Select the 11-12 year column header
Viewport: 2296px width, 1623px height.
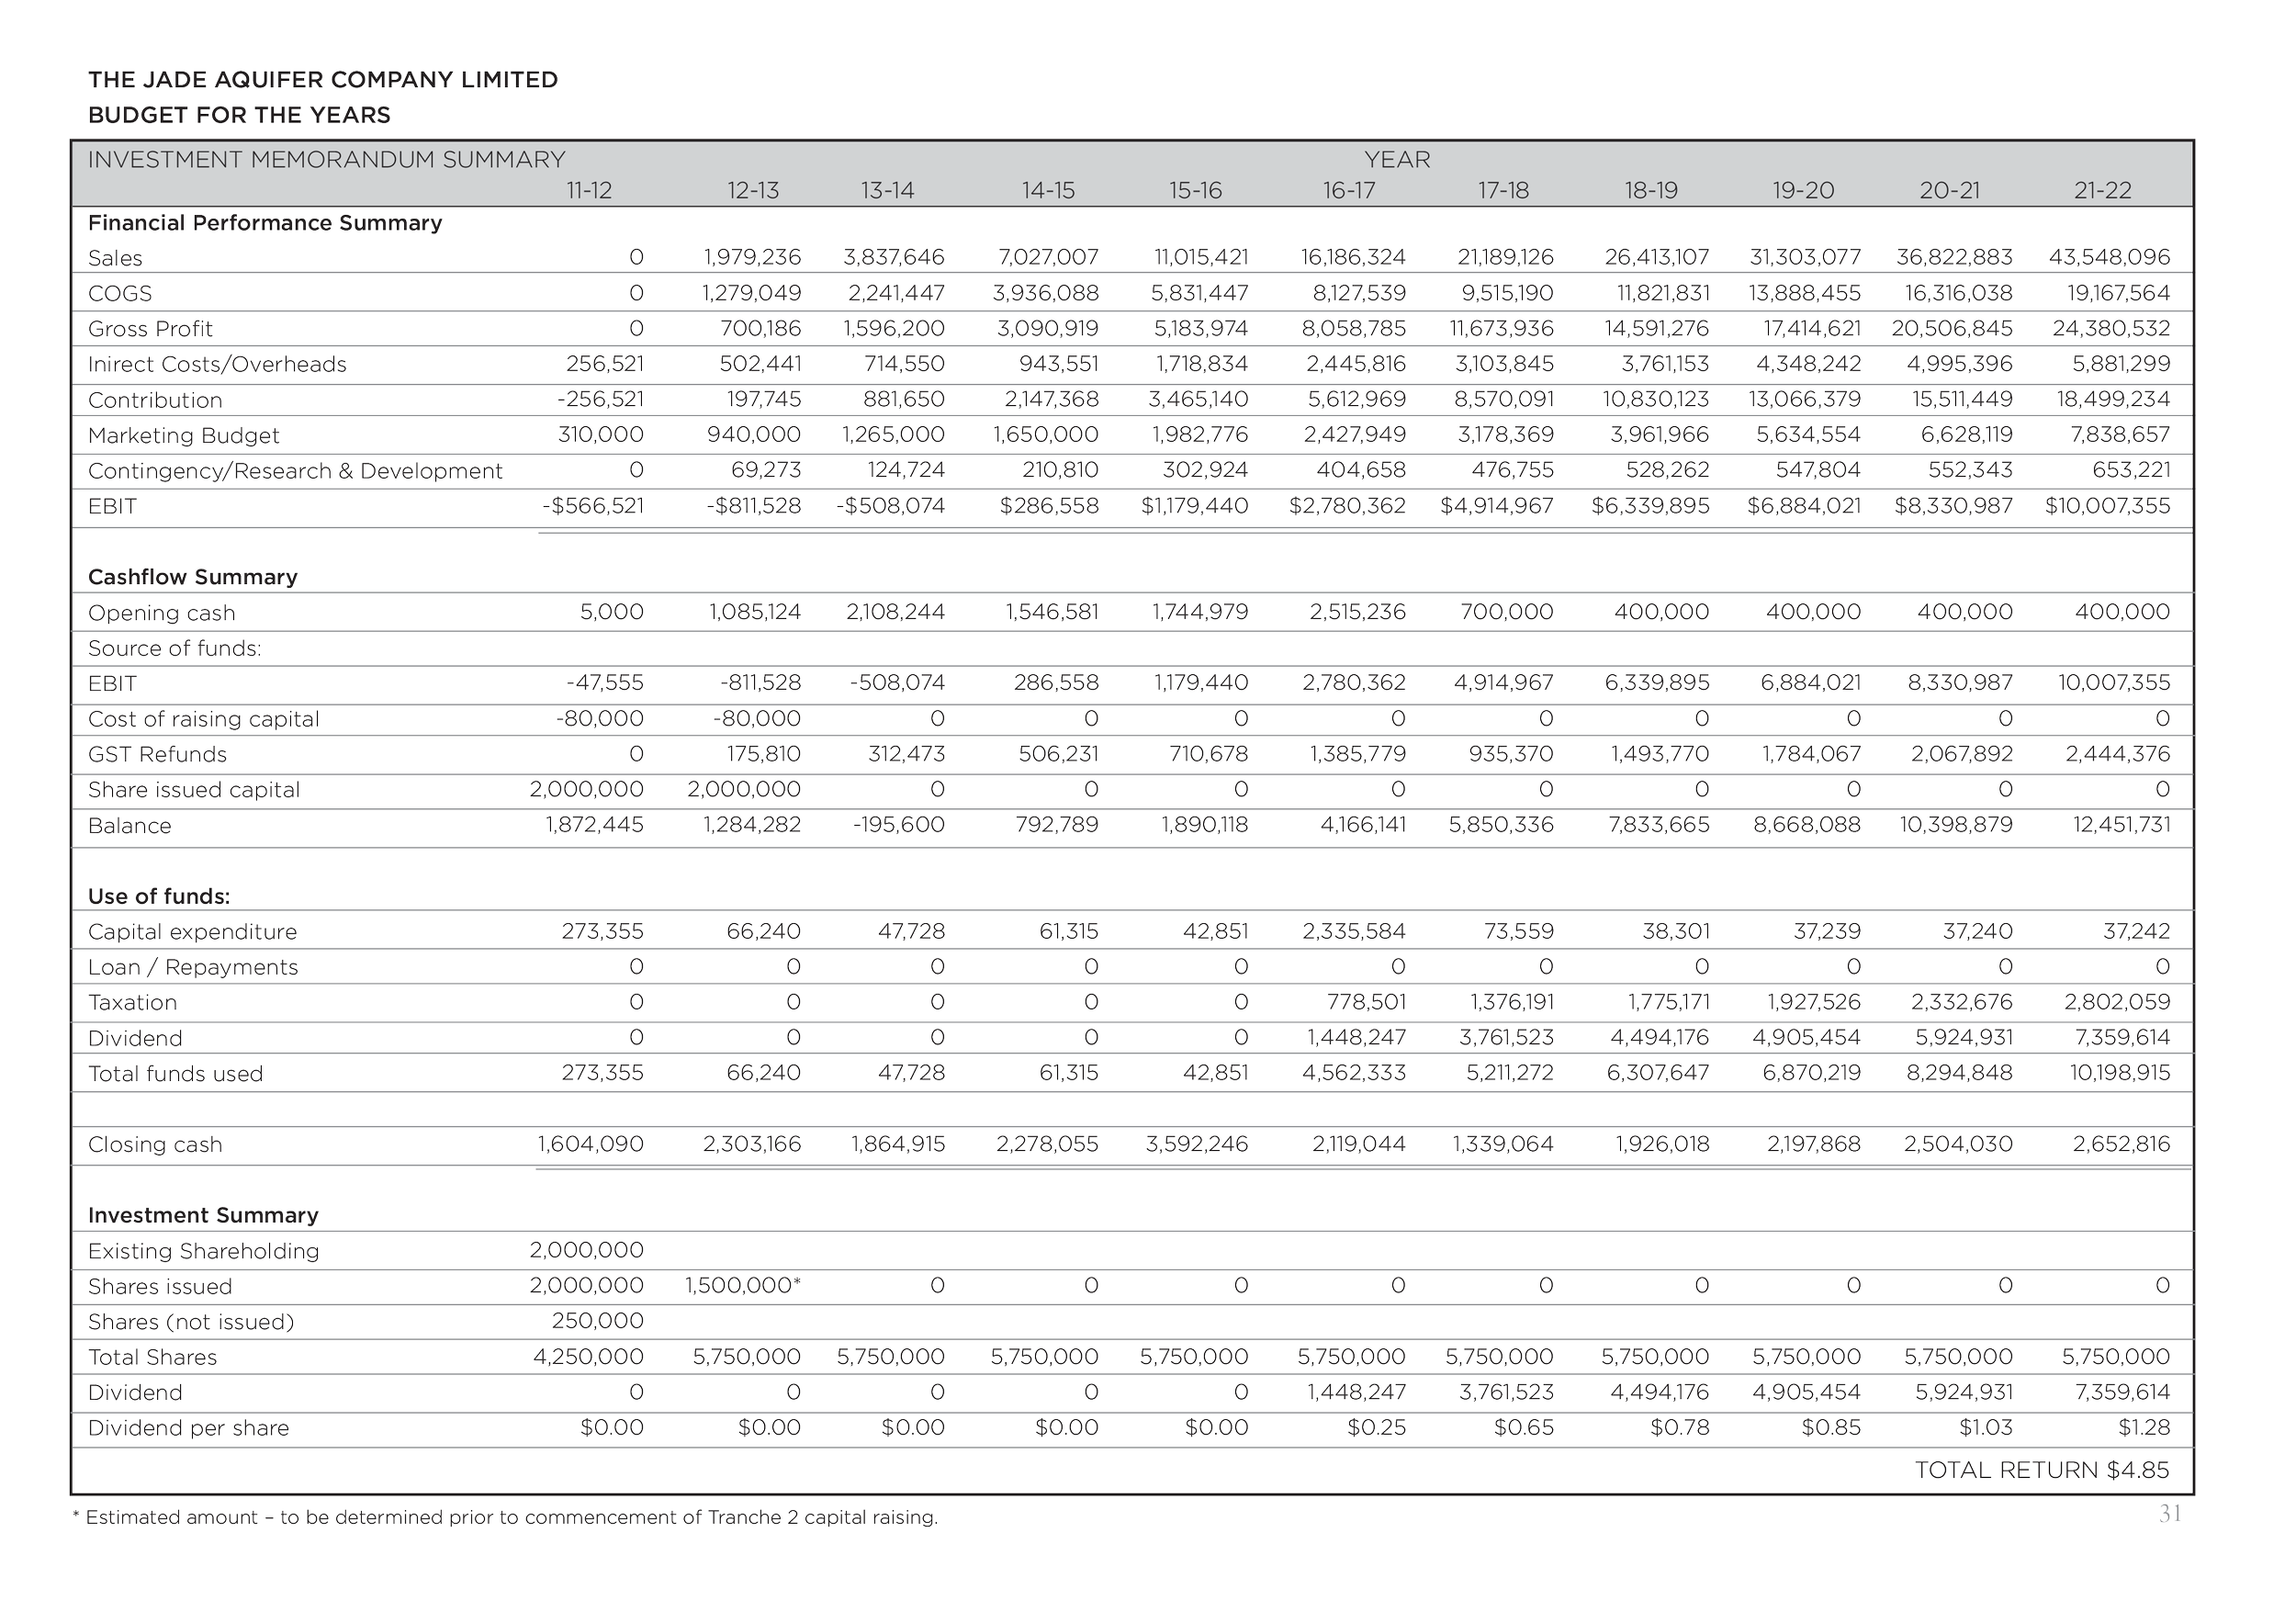click(x=588, y=191)
